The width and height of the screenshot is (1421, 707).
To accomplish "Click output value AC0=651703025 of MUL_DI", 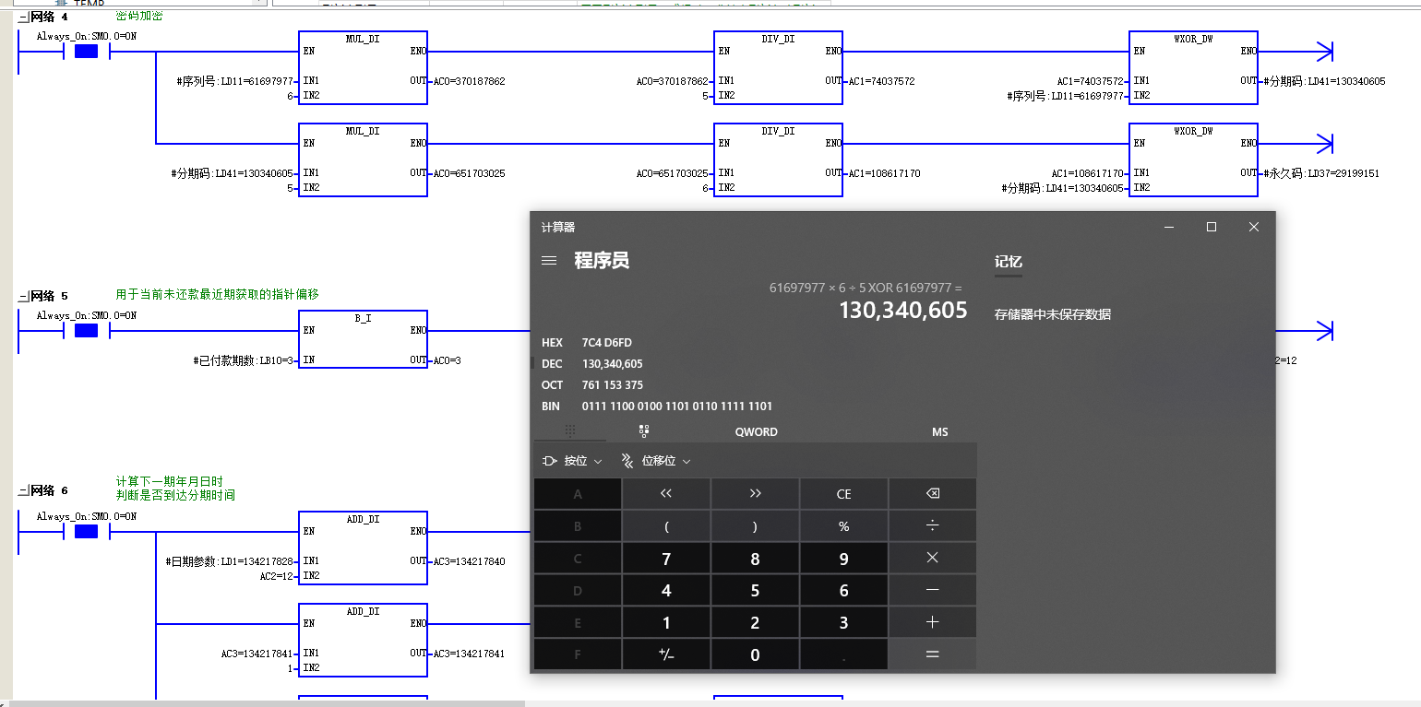I will click(x=469, y=173).
